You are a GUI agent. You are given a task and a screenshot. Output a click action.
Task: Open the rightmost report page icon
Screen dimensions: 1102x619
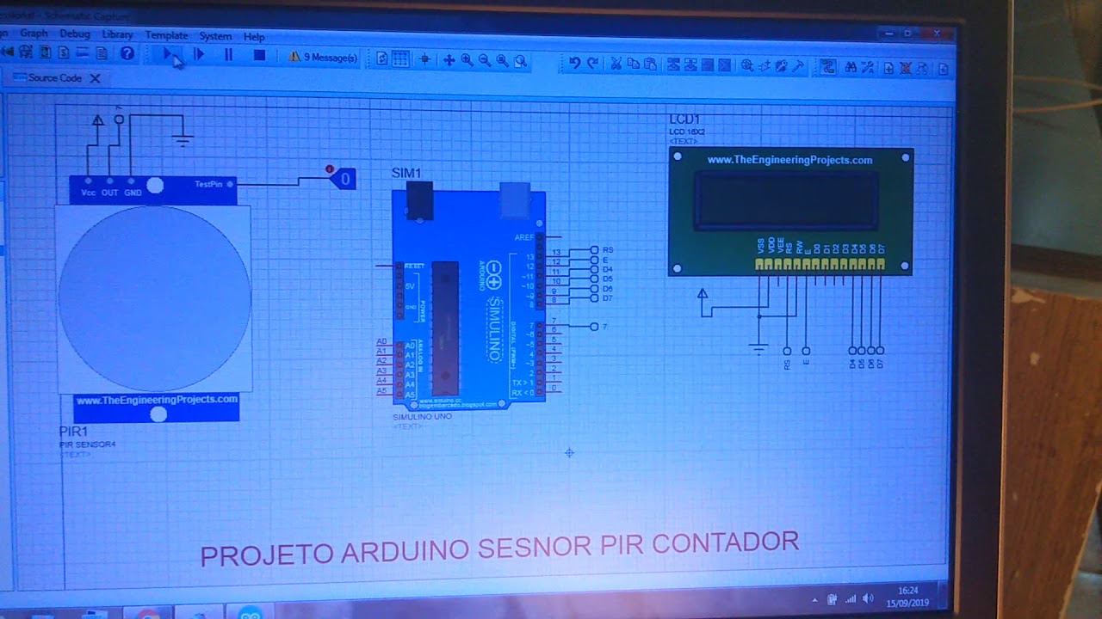[944, 70]
